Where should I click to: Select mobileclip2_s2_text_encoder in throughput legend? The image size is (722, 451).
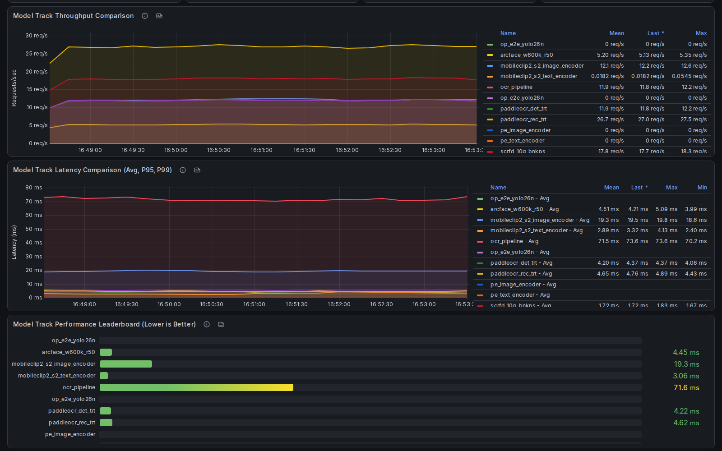538,76
